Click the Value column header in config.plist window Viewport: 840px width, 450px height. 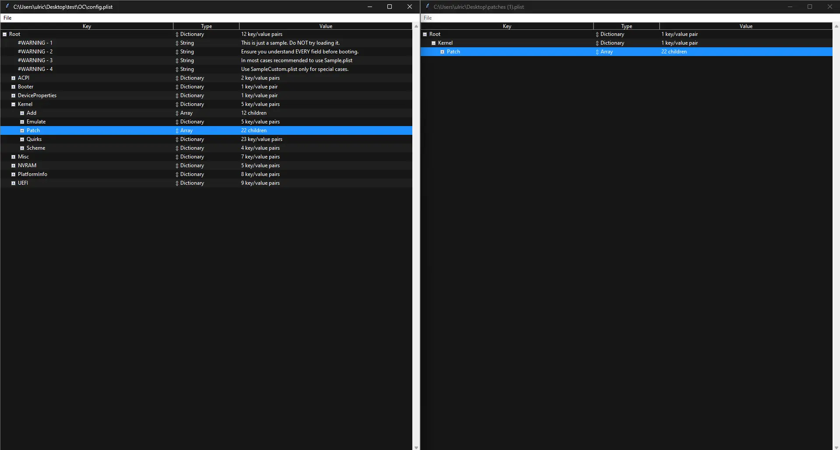(326, 26)
